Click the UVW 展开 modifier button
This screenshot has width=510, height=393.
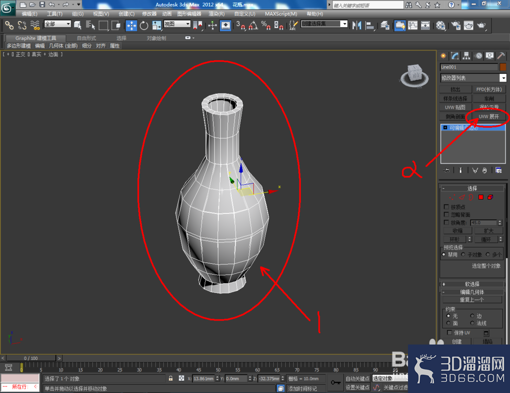(489, 116)
